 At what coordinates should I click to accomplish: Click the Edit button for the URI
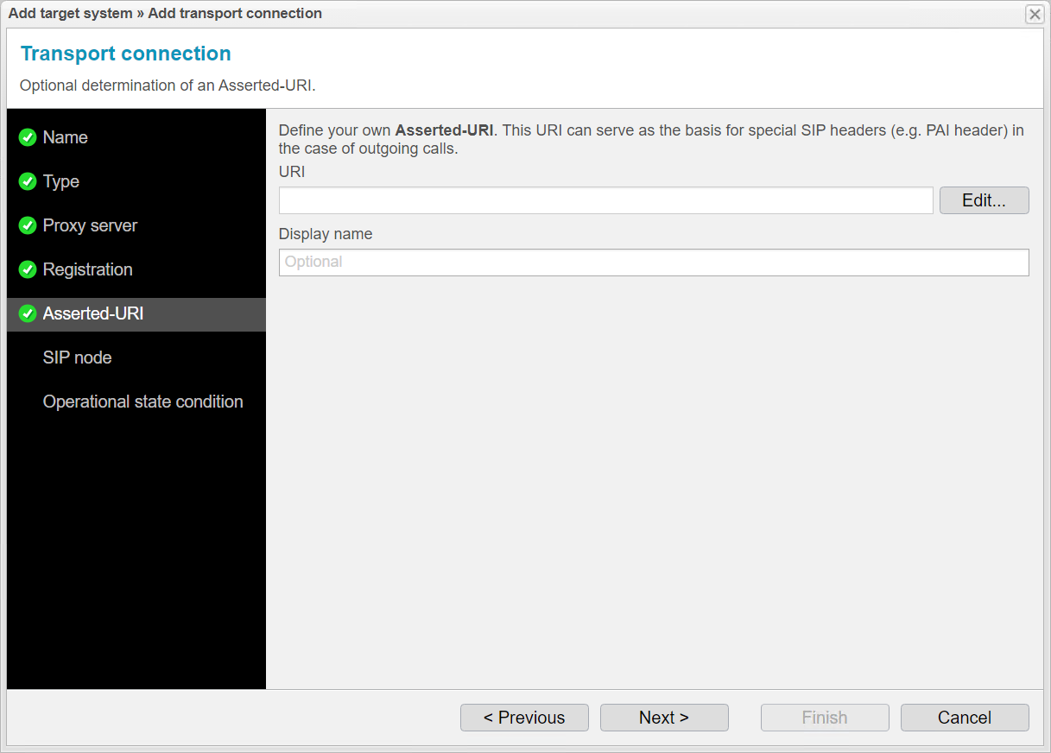pos(984,199)
